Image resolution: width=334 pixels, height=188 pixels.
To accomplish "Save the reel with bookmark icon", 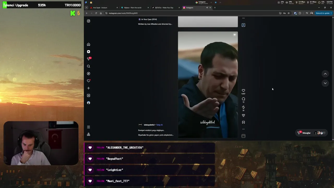I will pos(243,122).
